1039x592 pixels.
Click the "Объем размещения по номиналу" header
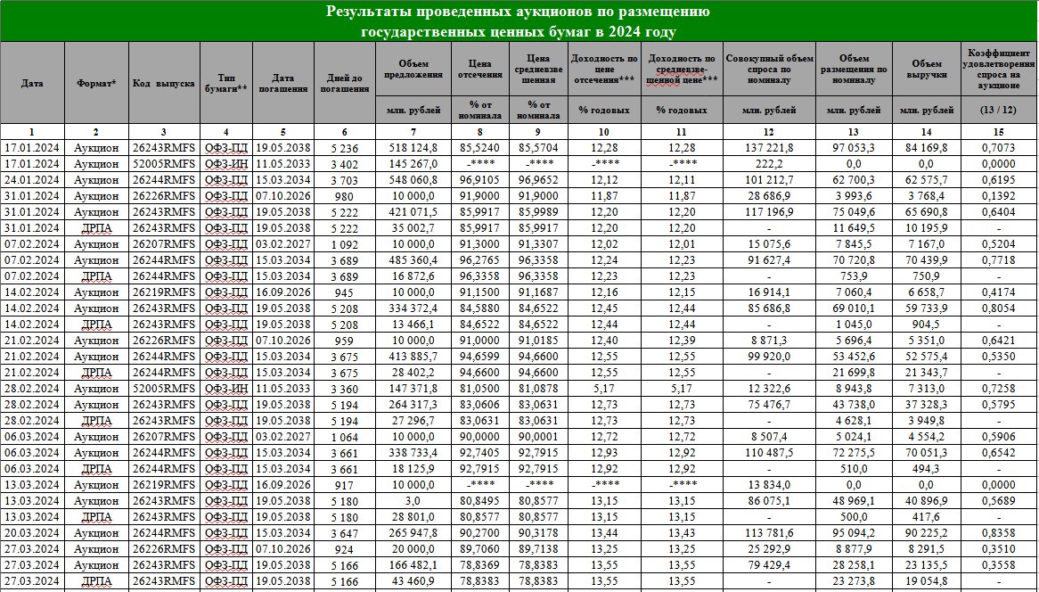[x=855, y=69]
